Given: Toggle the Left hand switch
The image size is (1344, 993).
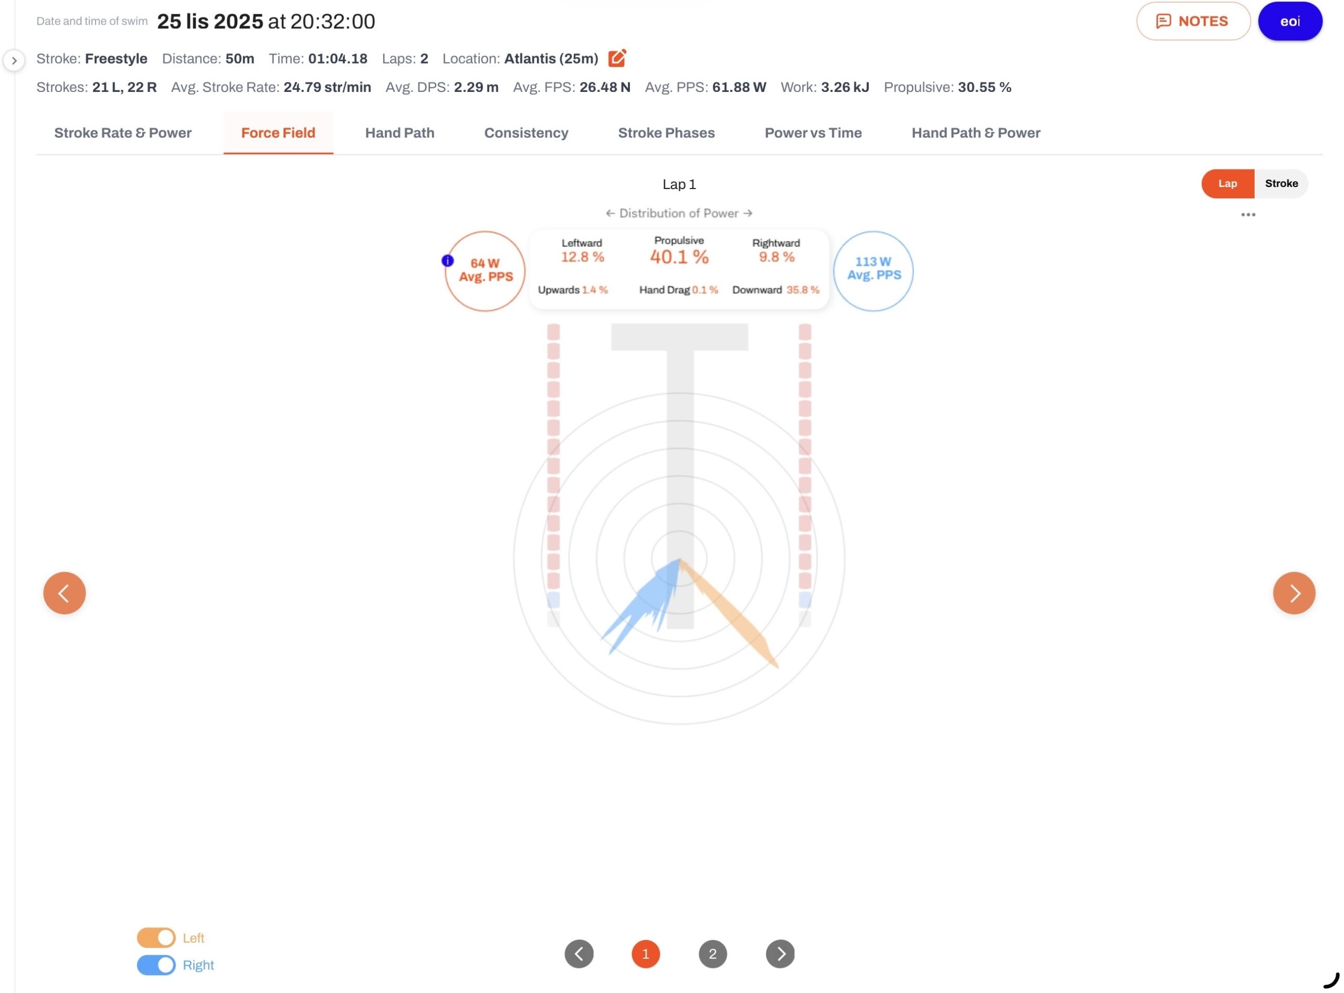Looking at the screenshot, I should pos(156,938).
